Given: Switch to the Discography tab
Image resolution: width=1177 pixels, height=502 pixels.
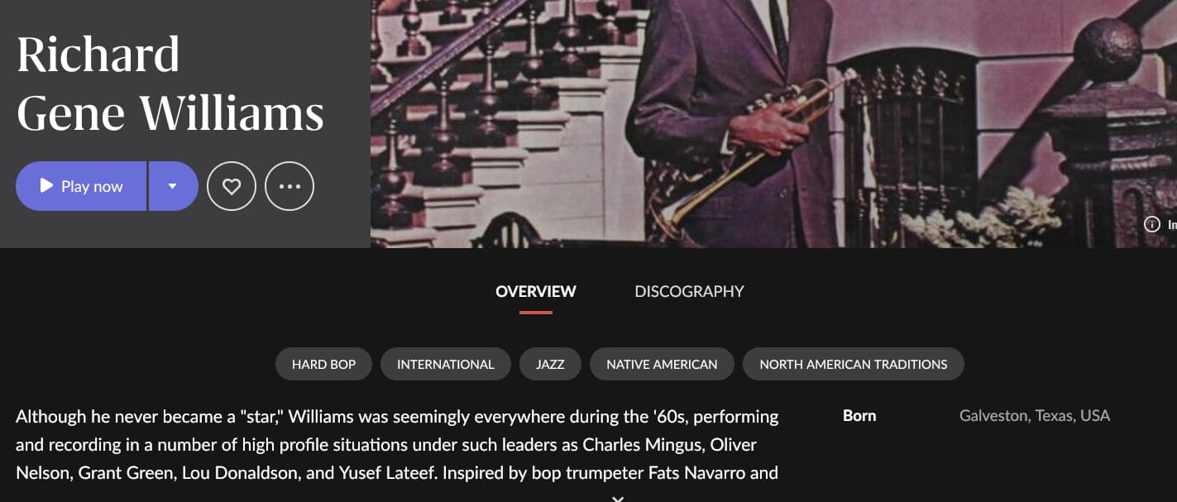Looking at the screenshot, I should [689, 291].
